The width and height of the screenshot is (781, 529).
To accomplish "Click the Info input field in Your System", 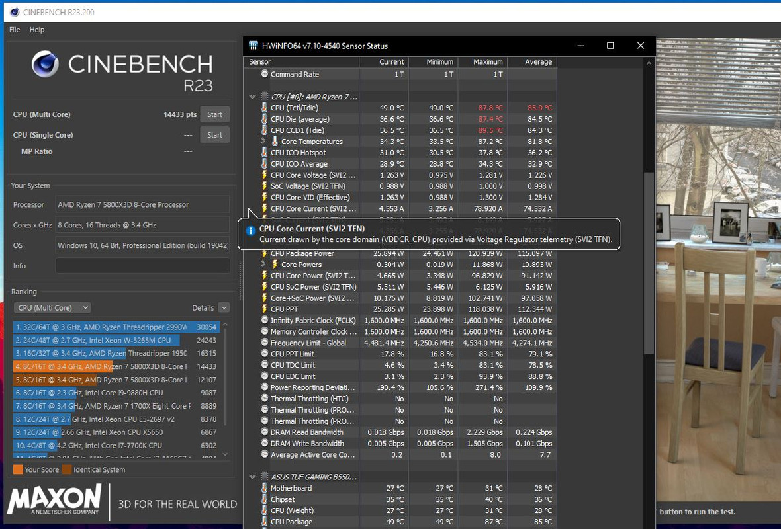I will pyautogui.click(x=142, y=266).
